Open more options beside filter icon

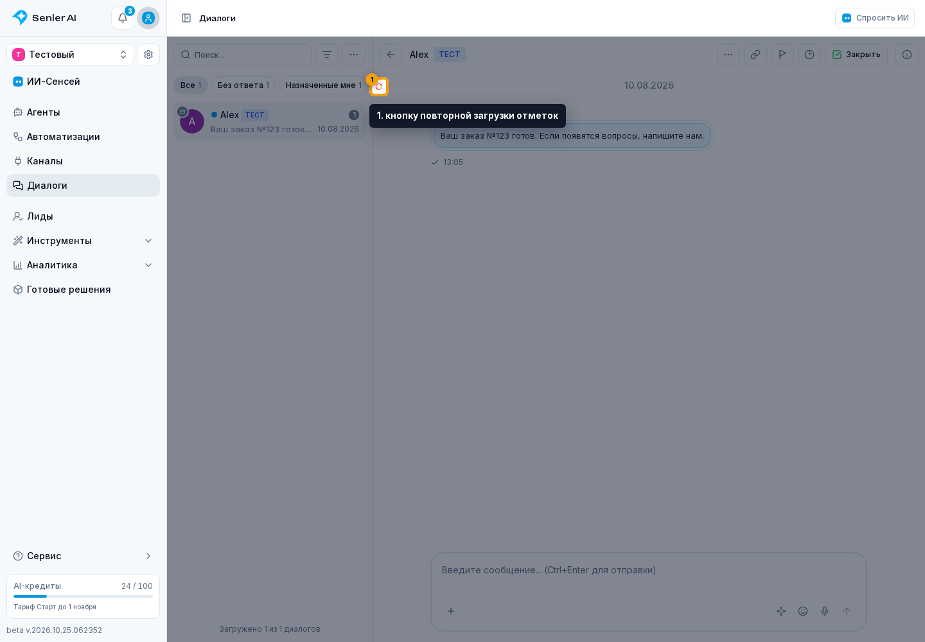pyautogui.click(x=354, y=55)
